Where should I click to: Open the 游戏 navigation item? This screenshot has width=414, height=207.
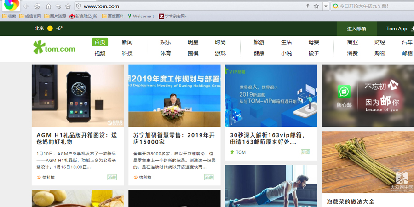pyautogui.click(x=220, y=53)
